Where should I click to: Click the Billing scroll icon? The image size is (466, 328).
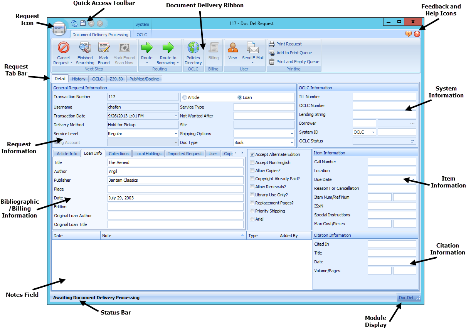pyautogui.click(x=214, y=47)
